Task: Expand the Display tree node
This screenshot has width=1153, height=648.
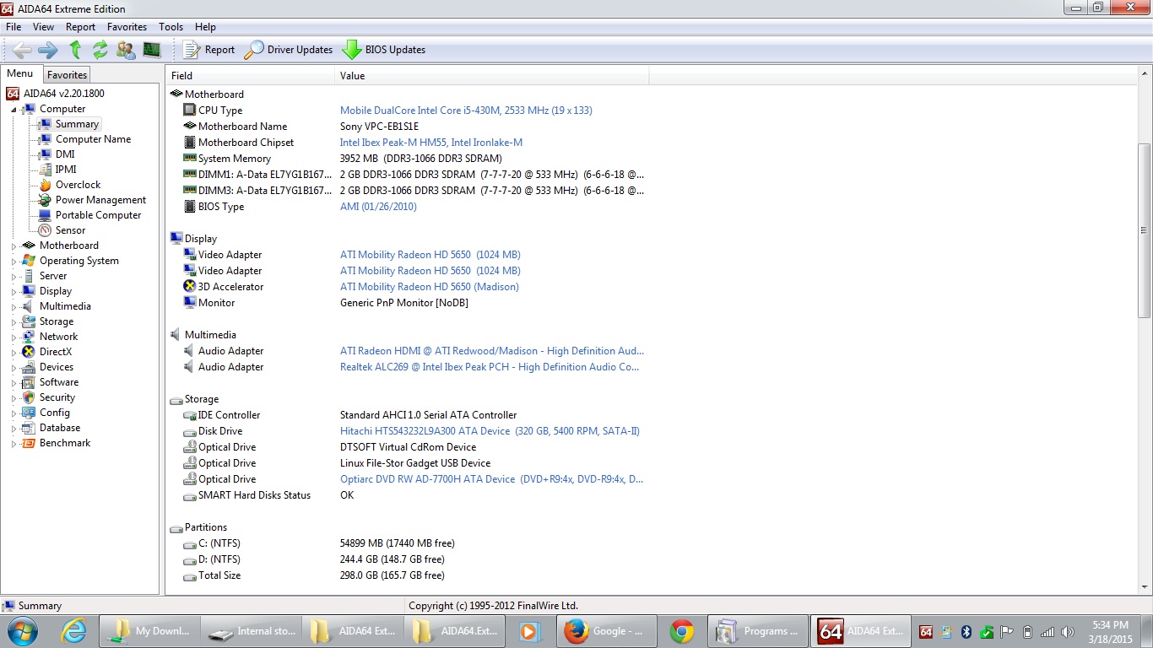Action: [x=14, y=292]
